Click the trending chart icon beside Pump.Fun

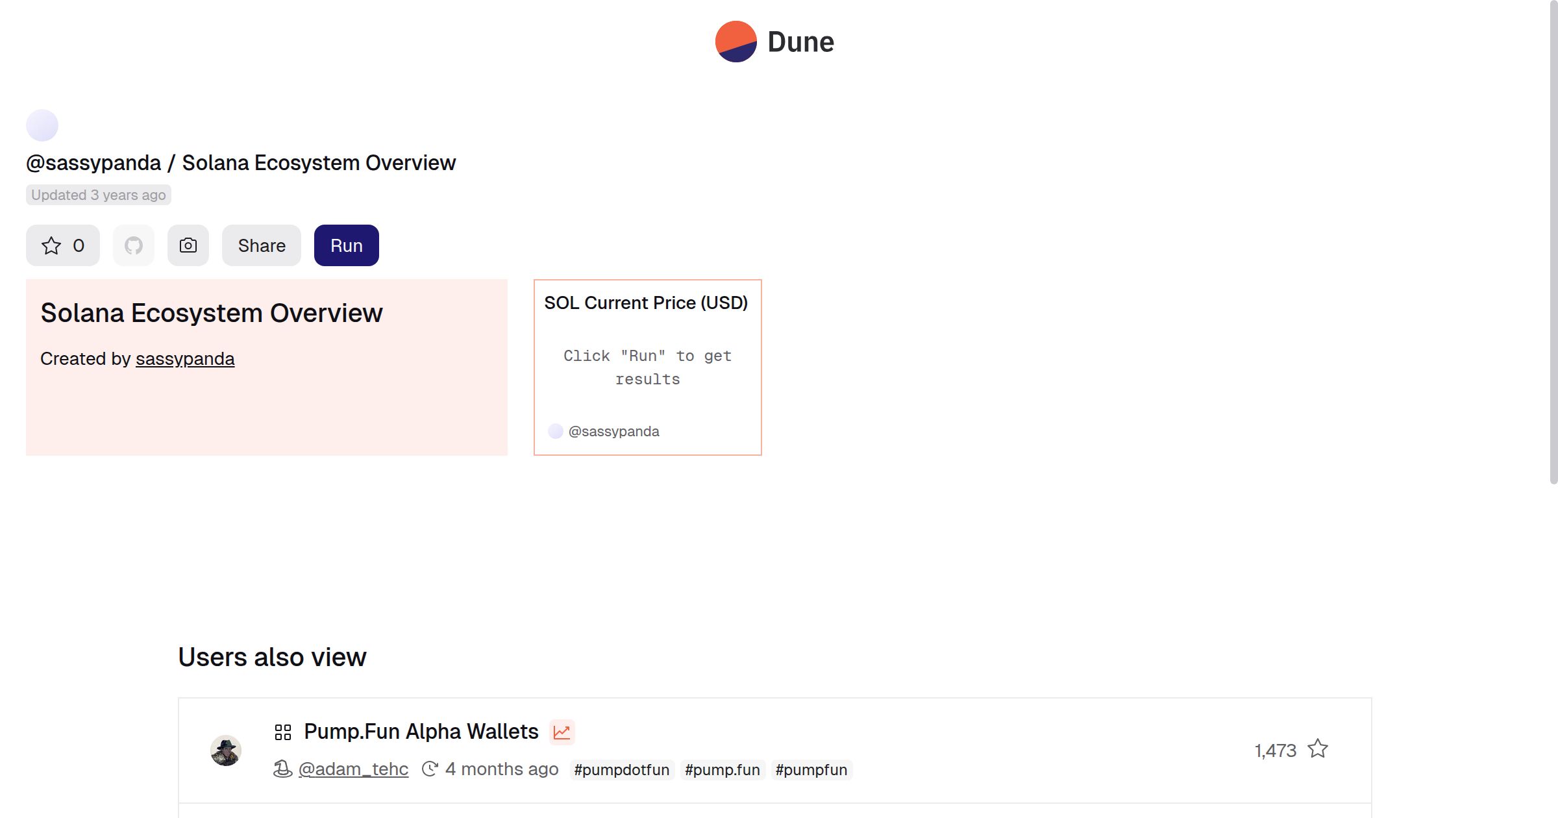coord(562,732)
